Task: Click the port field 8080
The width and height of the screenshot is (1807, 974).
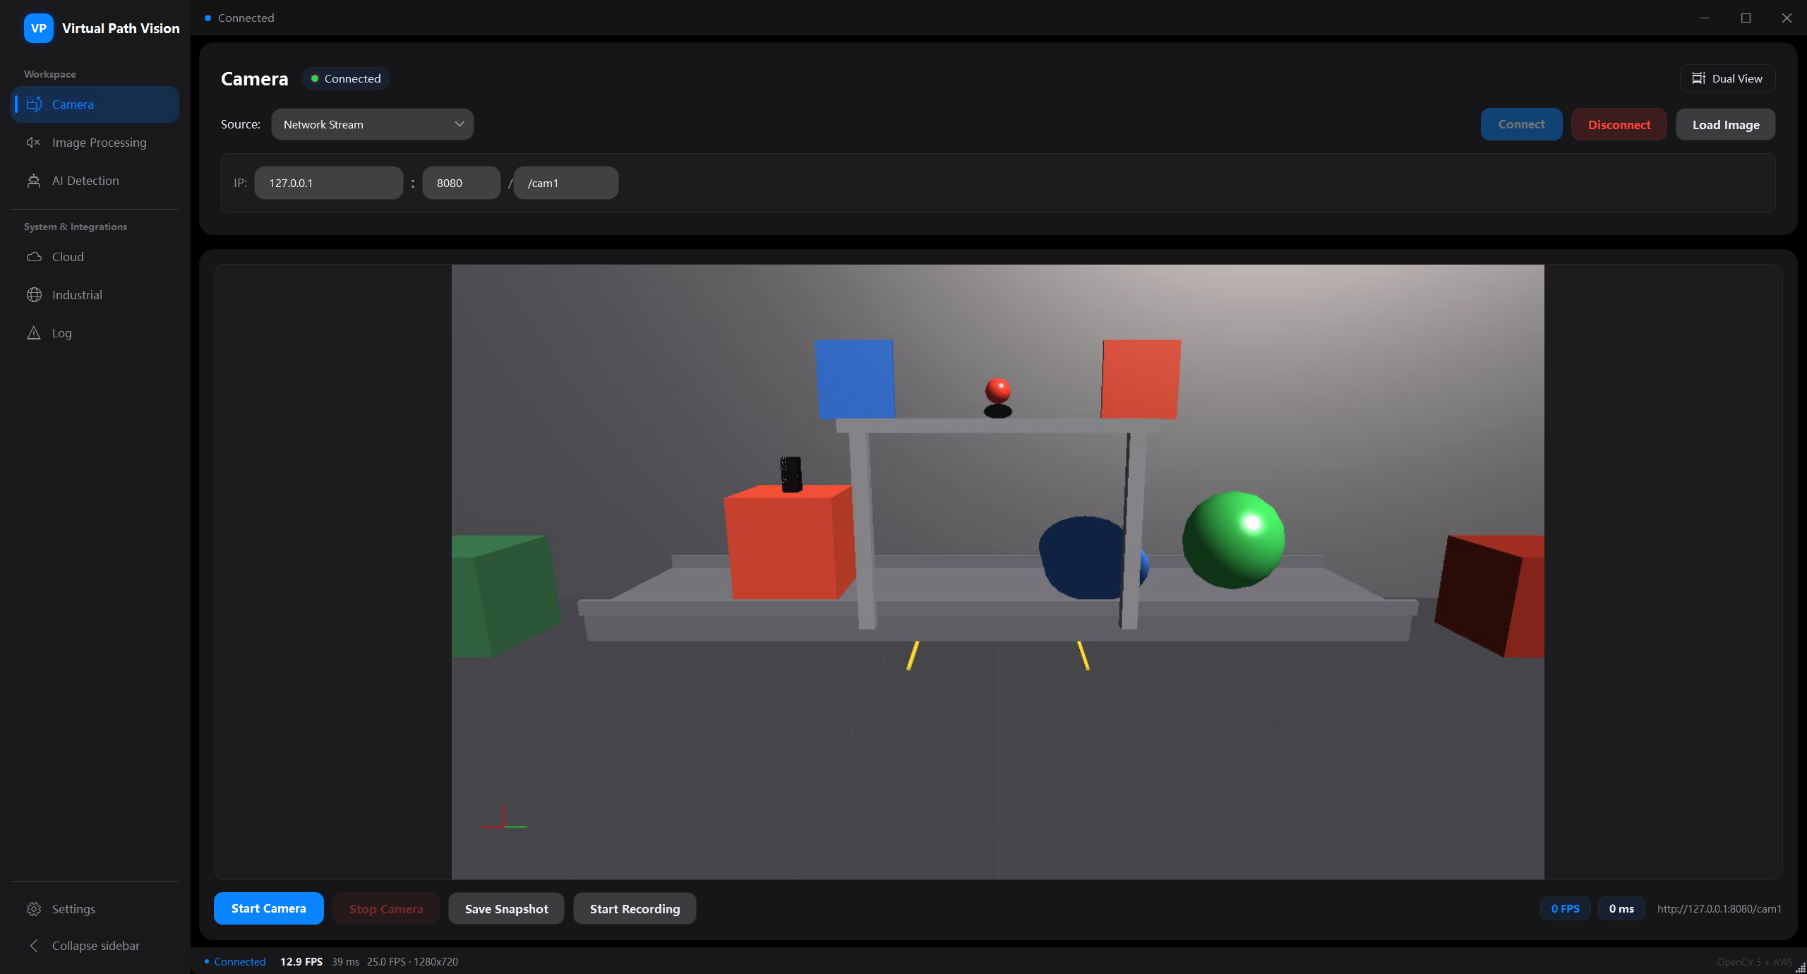Action: (x=461, y=183)
